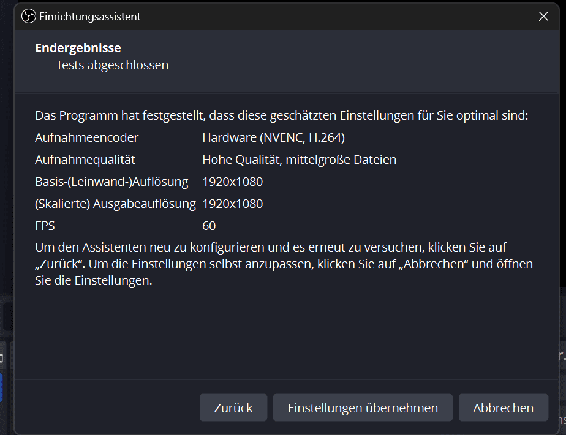The height and width of the screenshot is (435, 566).
Task: Select the FPS value 60
Action: pos(209,226)
